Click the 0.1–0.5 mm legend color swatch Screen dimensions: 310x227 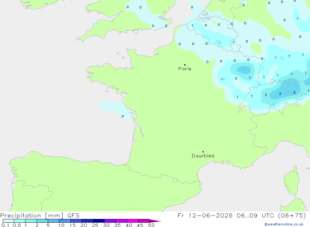click(8, 221)
